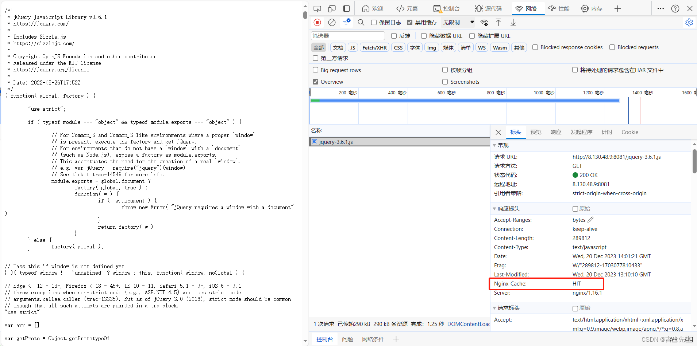Open the Performance (性能) tab
697x346 pixels.
click(x=559, y=8)
